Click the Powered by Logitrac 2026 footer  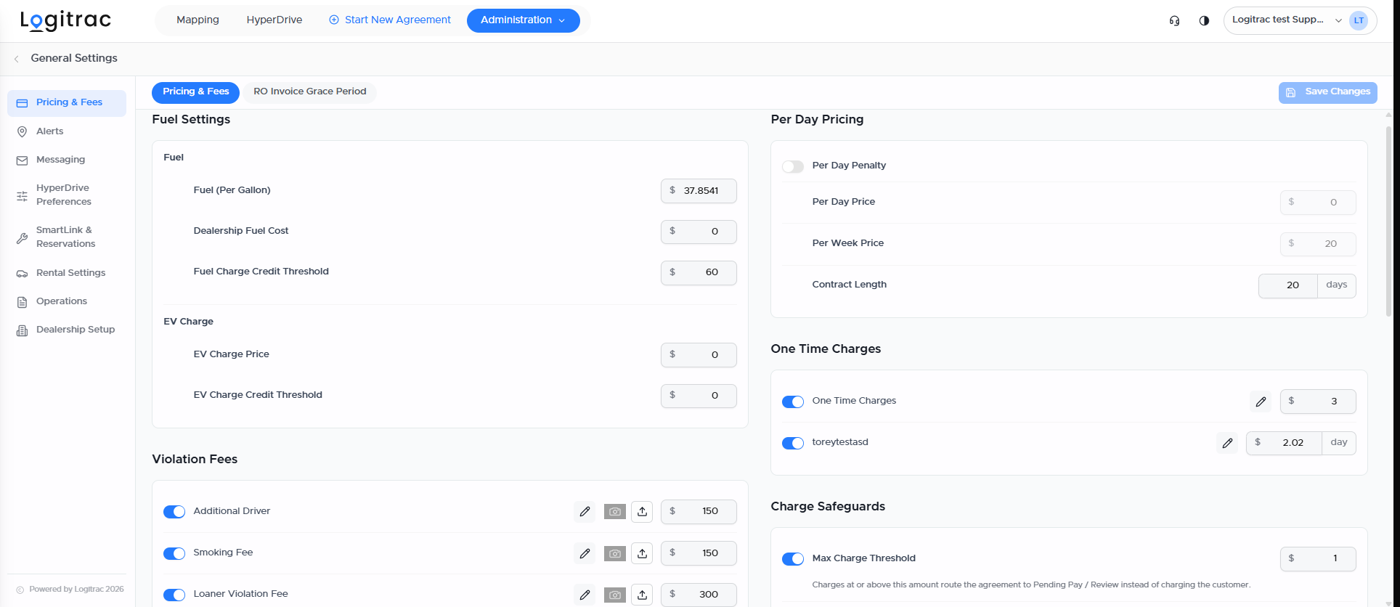coord(76,590)
